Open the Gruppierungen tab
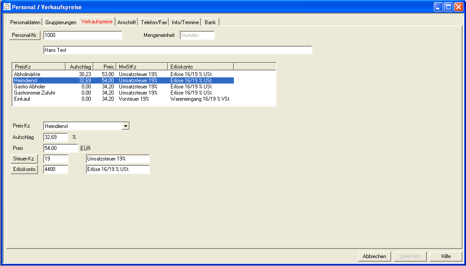Viewport: 466px width, 266px height. 61,22
